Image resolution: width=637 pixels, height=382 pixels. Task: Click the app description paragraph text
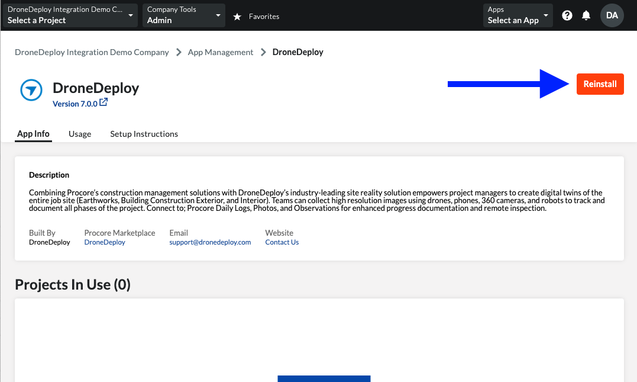point(317,201)
